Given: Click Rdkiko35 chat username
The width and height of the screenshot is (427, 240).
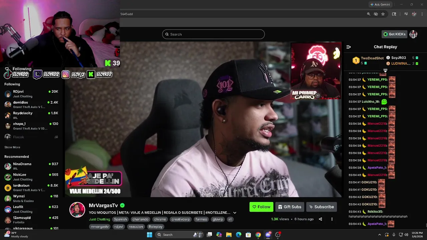Looking at the screenshot, I should 375,212.
